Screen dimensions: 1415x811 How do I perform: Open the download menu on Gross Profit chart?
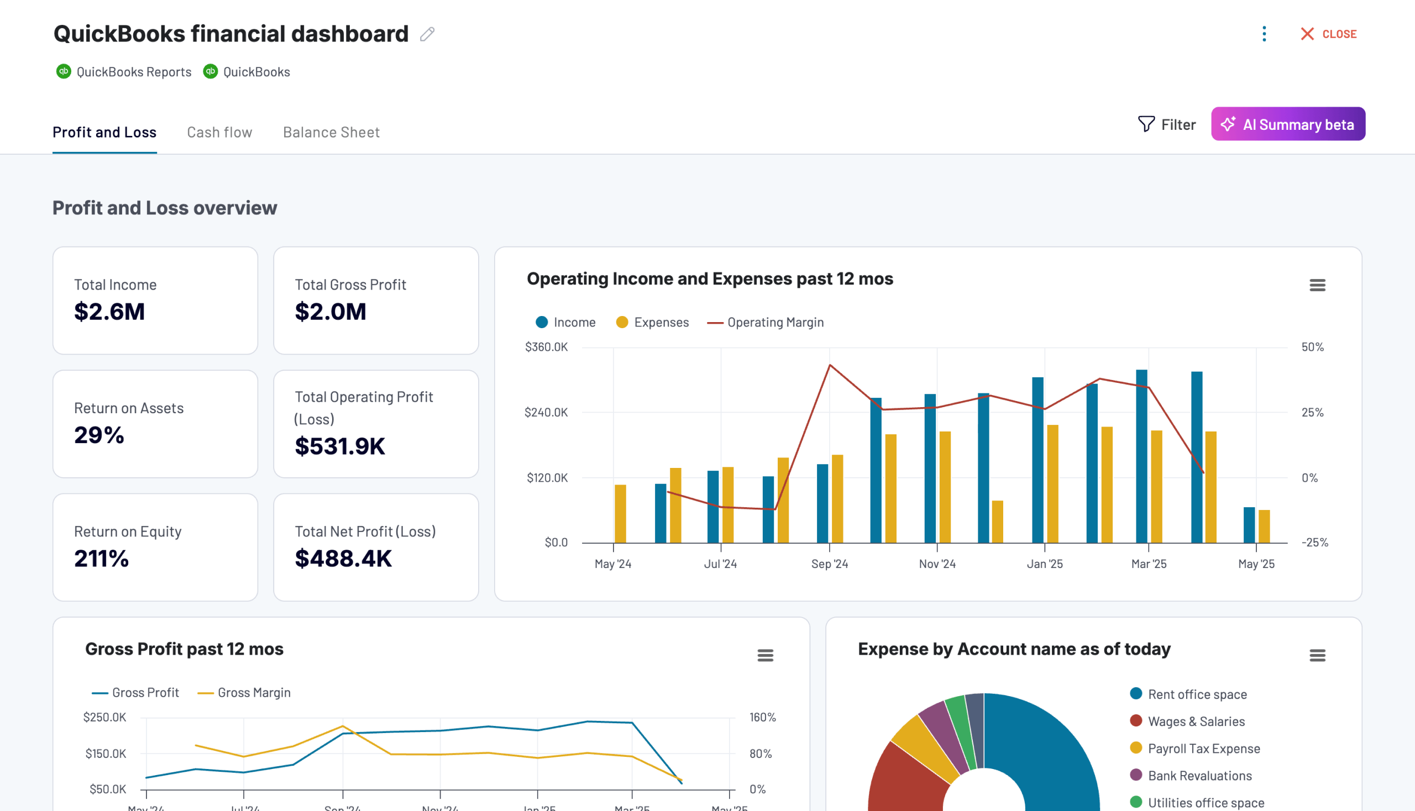(x=765, y=656)
